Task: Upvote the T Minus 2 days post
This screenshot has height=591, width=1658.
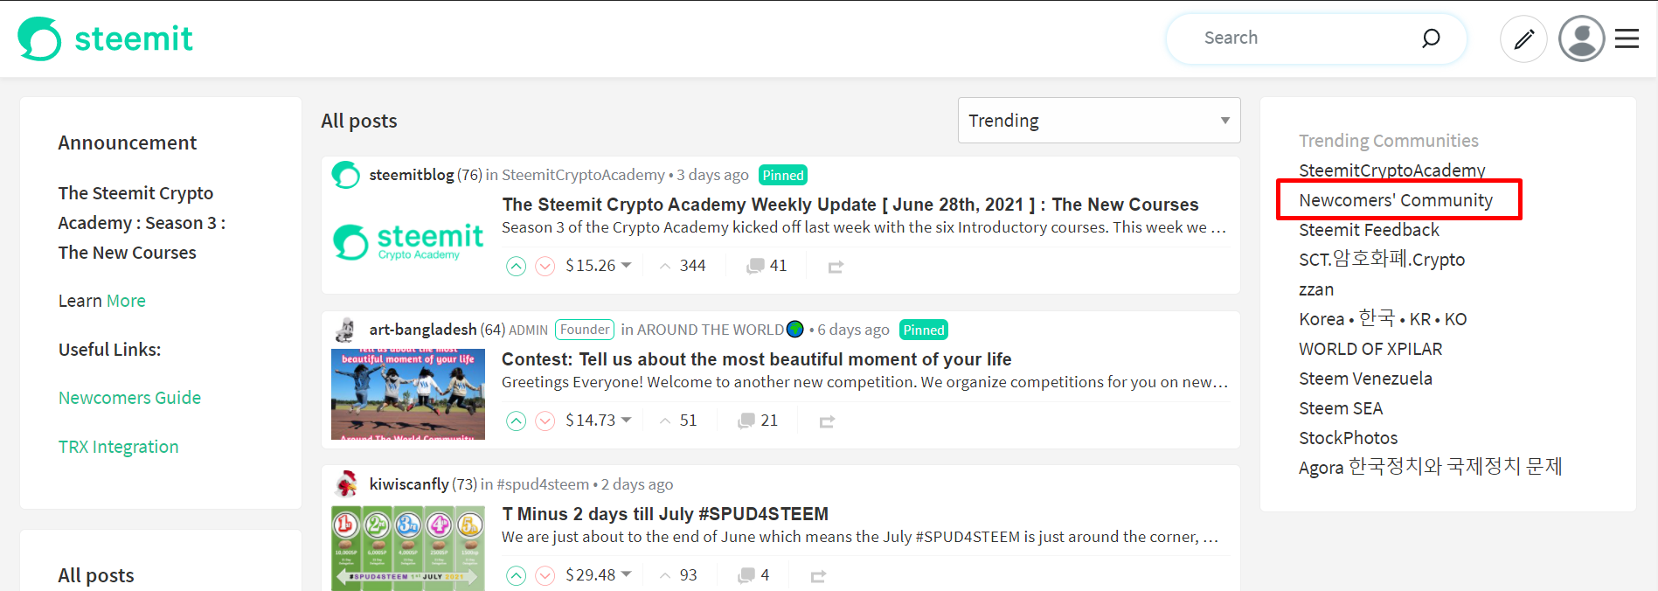Action: tap(517, 575)
